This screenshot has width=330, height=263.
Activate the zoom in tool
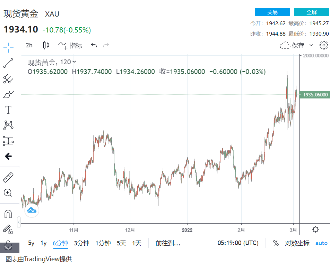(8, 193)
